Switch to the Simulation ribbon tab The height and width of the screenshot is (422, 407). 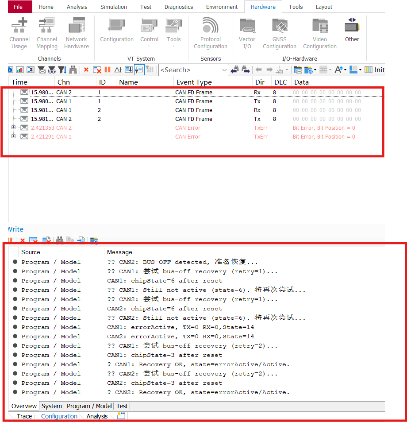point(113,7)
